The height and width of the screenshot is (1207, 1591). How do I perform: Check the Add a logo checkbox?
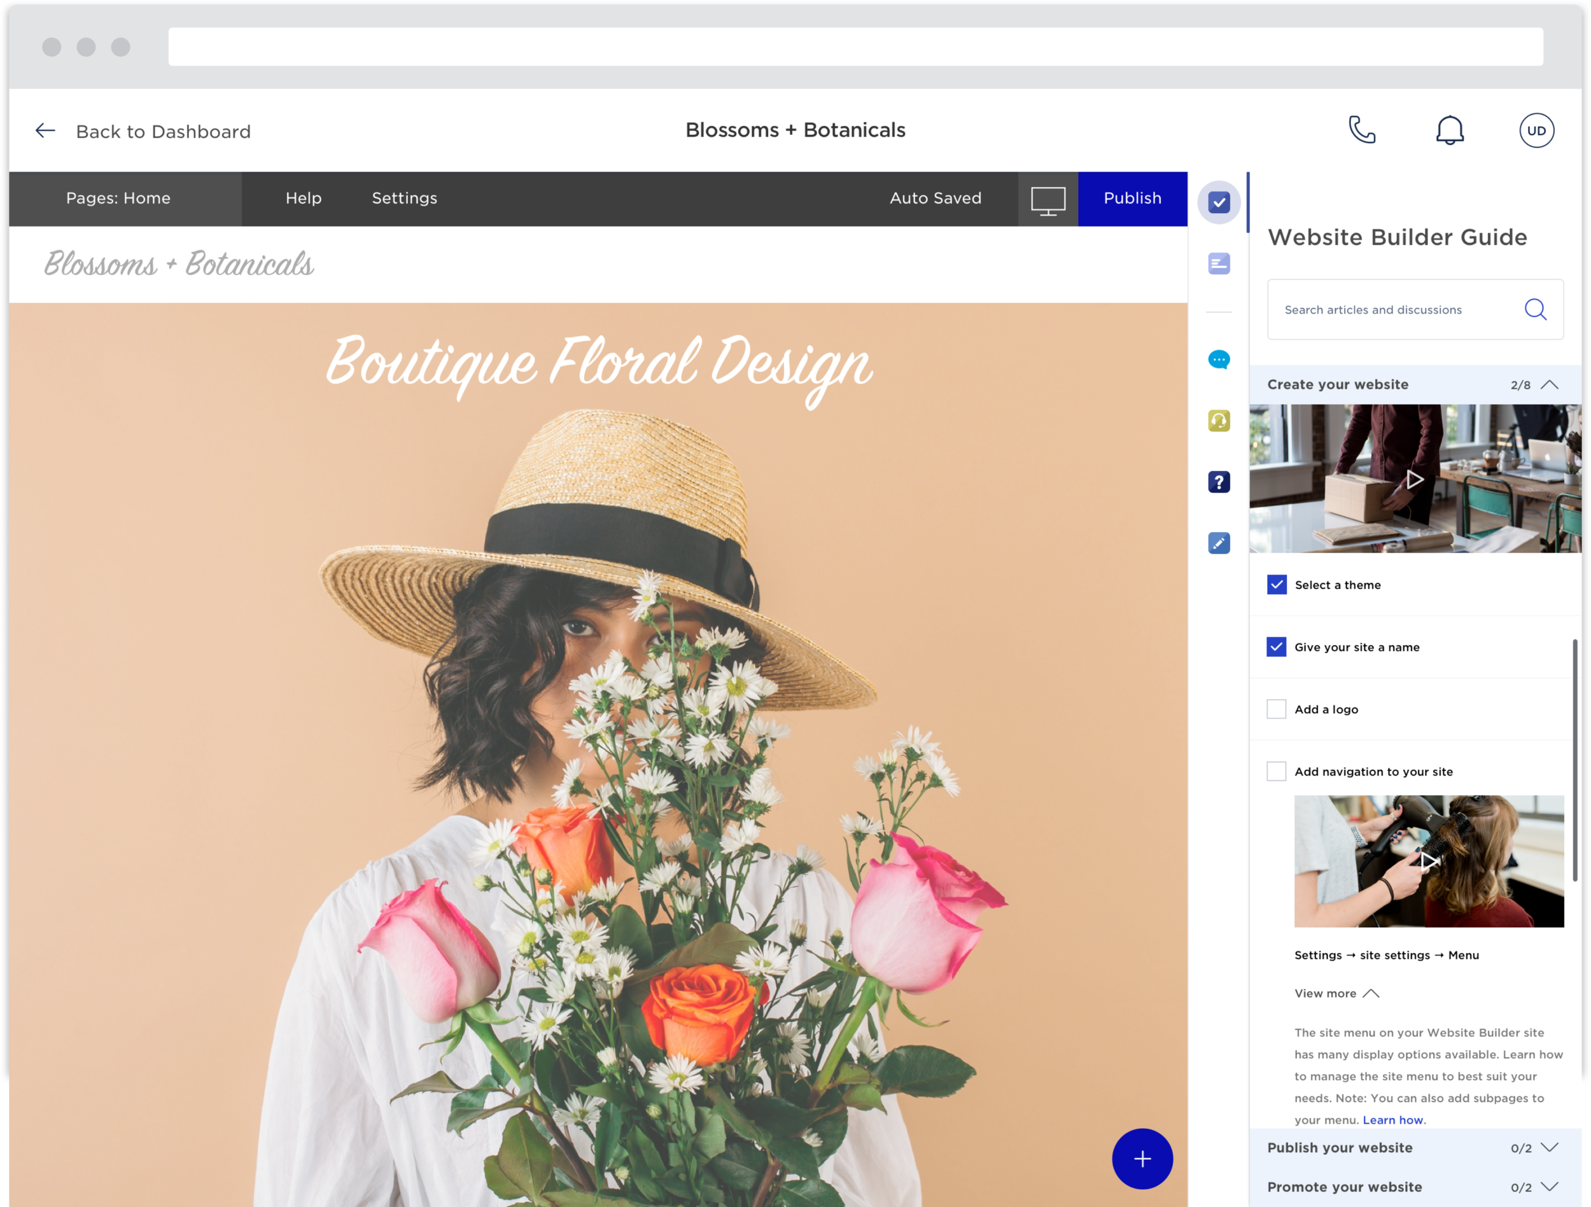(1277, 709)
